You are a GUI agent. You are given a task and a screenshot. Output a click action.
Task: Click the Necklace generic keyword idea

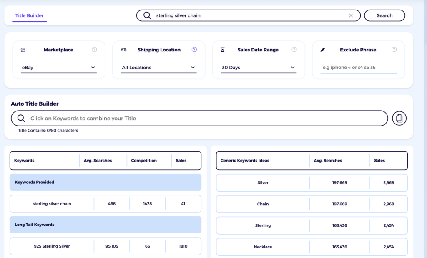click(263, 247)
